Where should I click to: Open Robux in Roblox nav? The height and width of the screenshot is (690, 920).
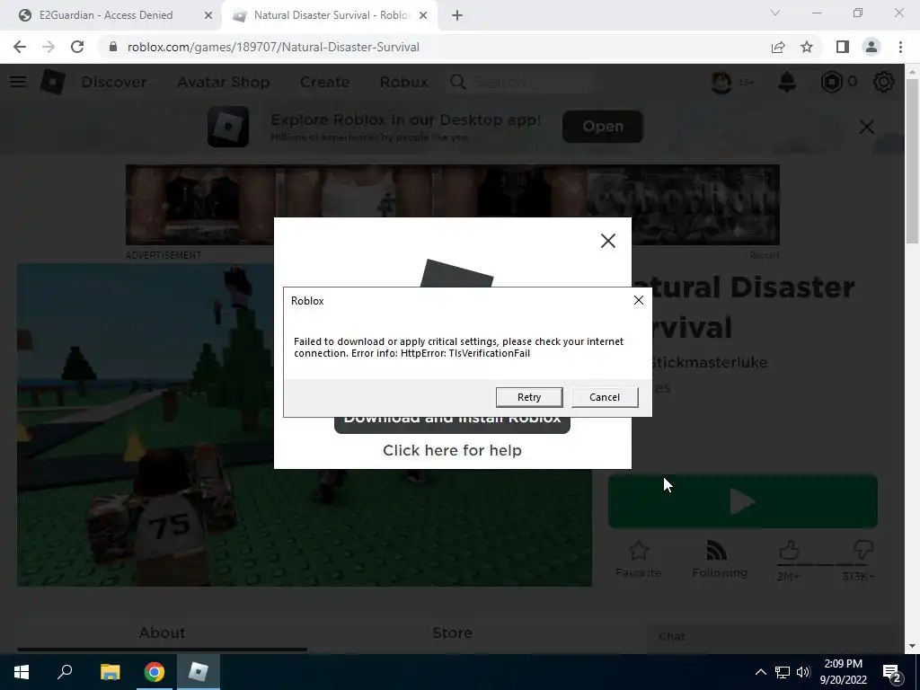coord(403,82)
